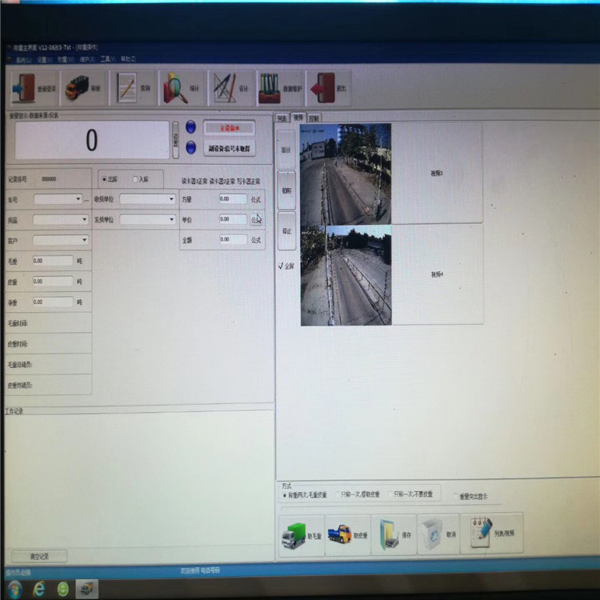Click the lower blue indicator light
This screenshot has height=600, width=600.
tap(190, 147)
